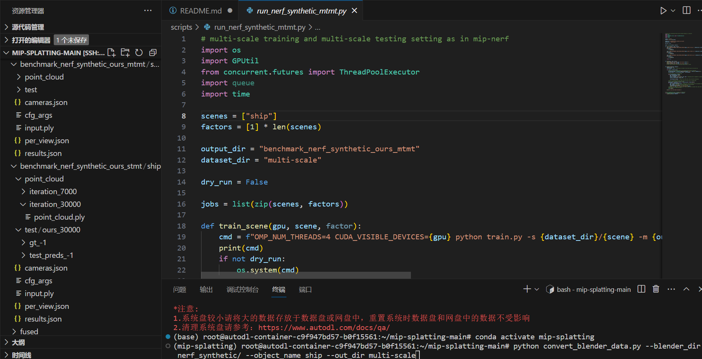Expand the iteration_7000 folder
Screen dimensions: 702x359
(x=53, y=191)
